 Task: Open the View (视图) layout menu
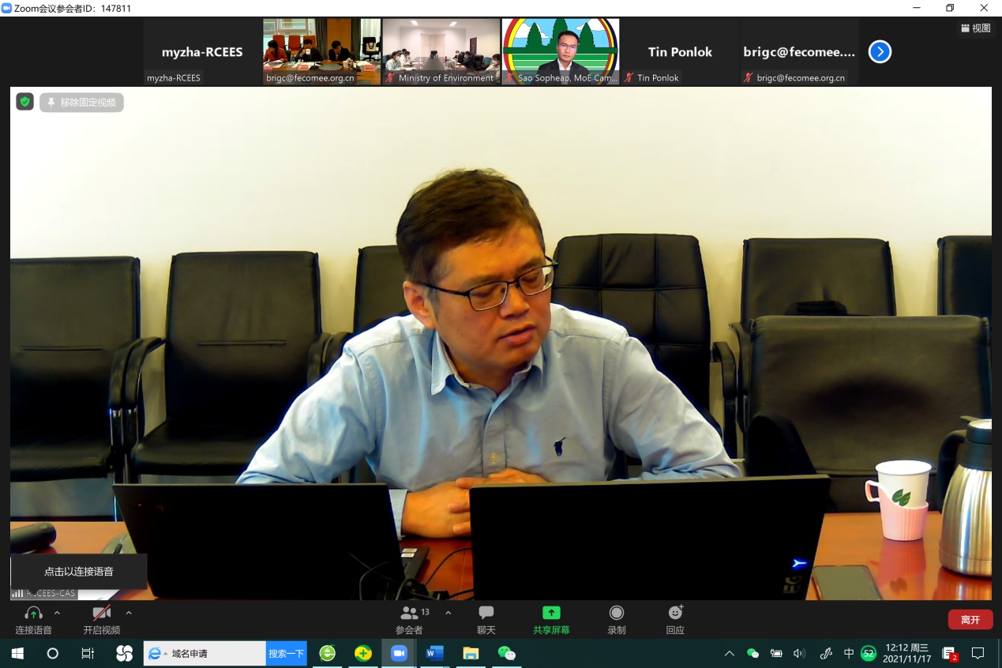(976, 28)
